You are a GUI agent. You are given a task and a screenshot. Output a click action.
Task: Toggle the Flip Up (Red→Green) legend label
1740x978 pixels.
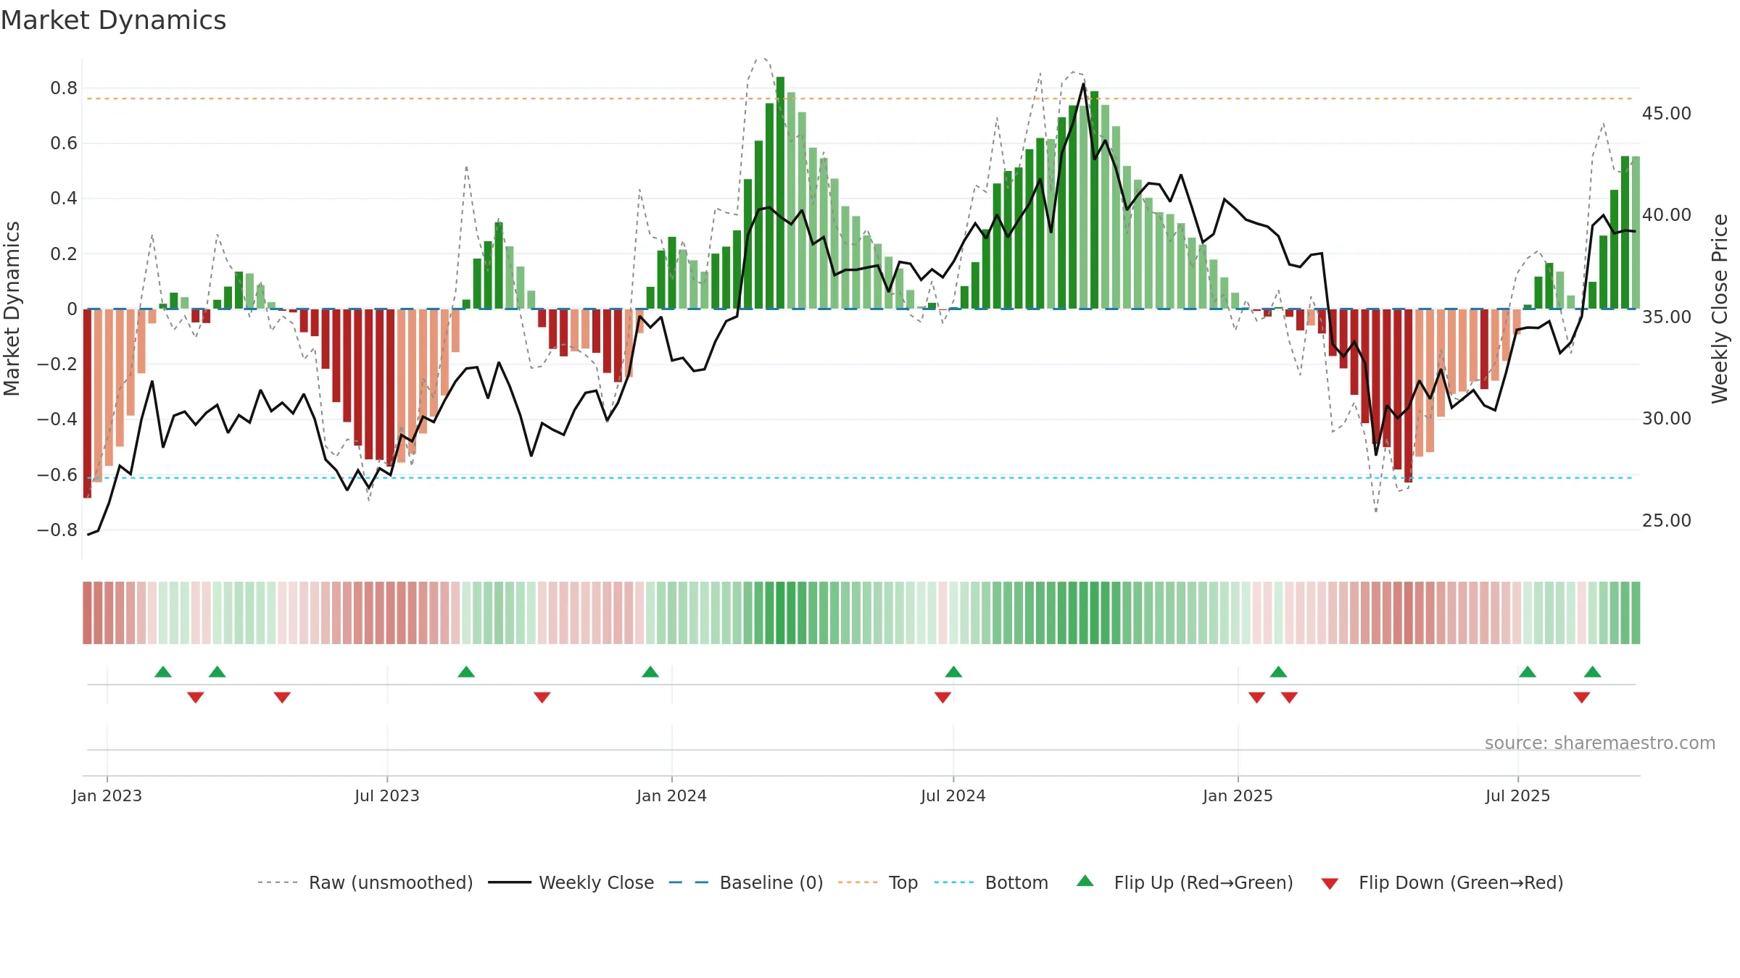click(x=1203, y=882)
